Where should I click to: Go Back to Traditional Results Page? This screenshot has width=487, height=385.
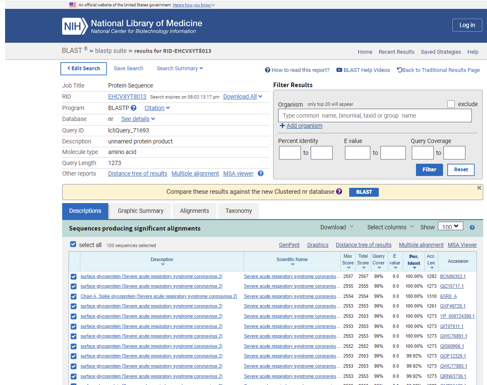click(x=438, y=70)
